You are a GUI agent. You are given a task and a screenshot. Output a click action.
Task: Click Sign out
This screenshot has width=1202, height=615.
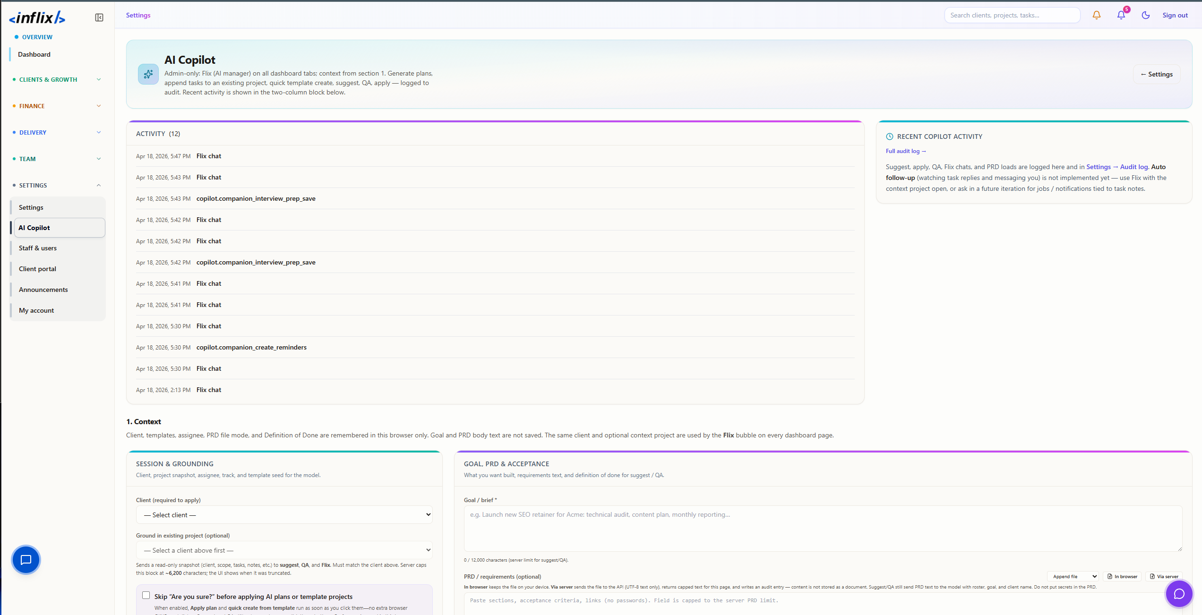pyautogui.click(x=1175, y=15)
